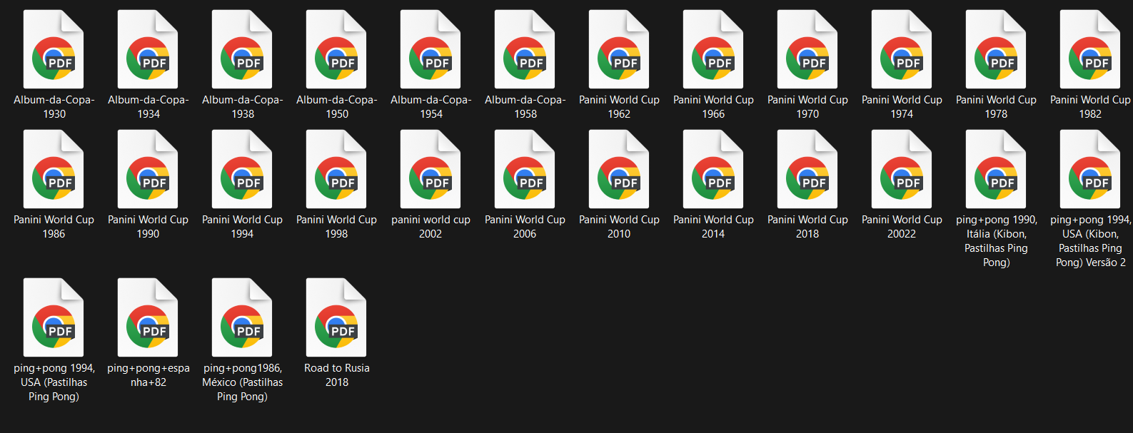This screenshot has width=1133, height=433.
Task: Click the Panini World Cup 1966 PDF icon
Action: 713,49
